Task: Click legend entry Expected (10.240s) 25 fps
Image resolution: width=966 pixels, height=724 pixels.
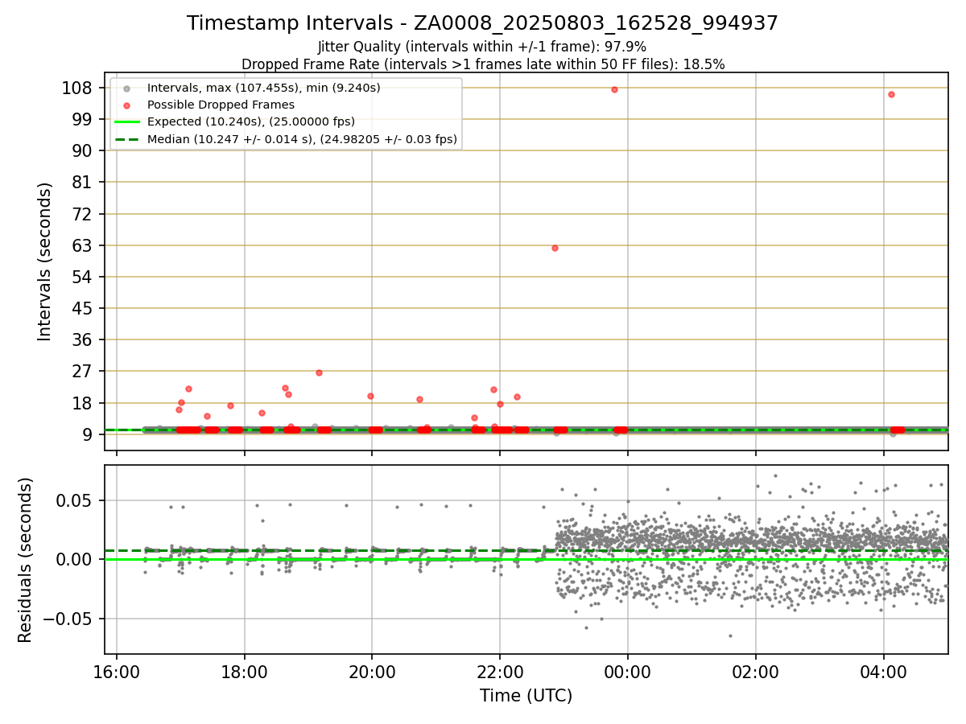Action: [250, 122]
